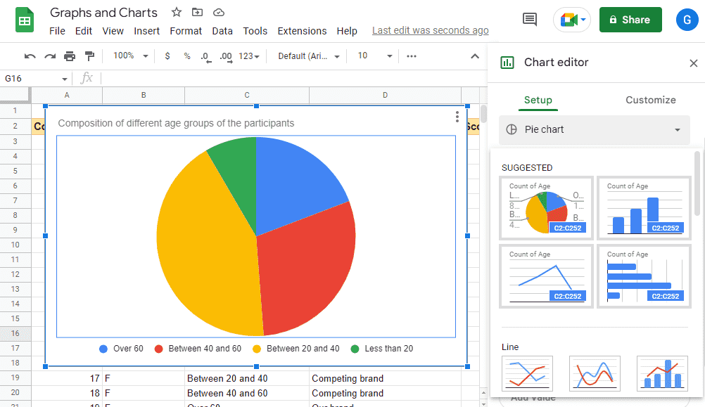Open the font size dropdown
This screenshot has height=407, width=705.
373,55
